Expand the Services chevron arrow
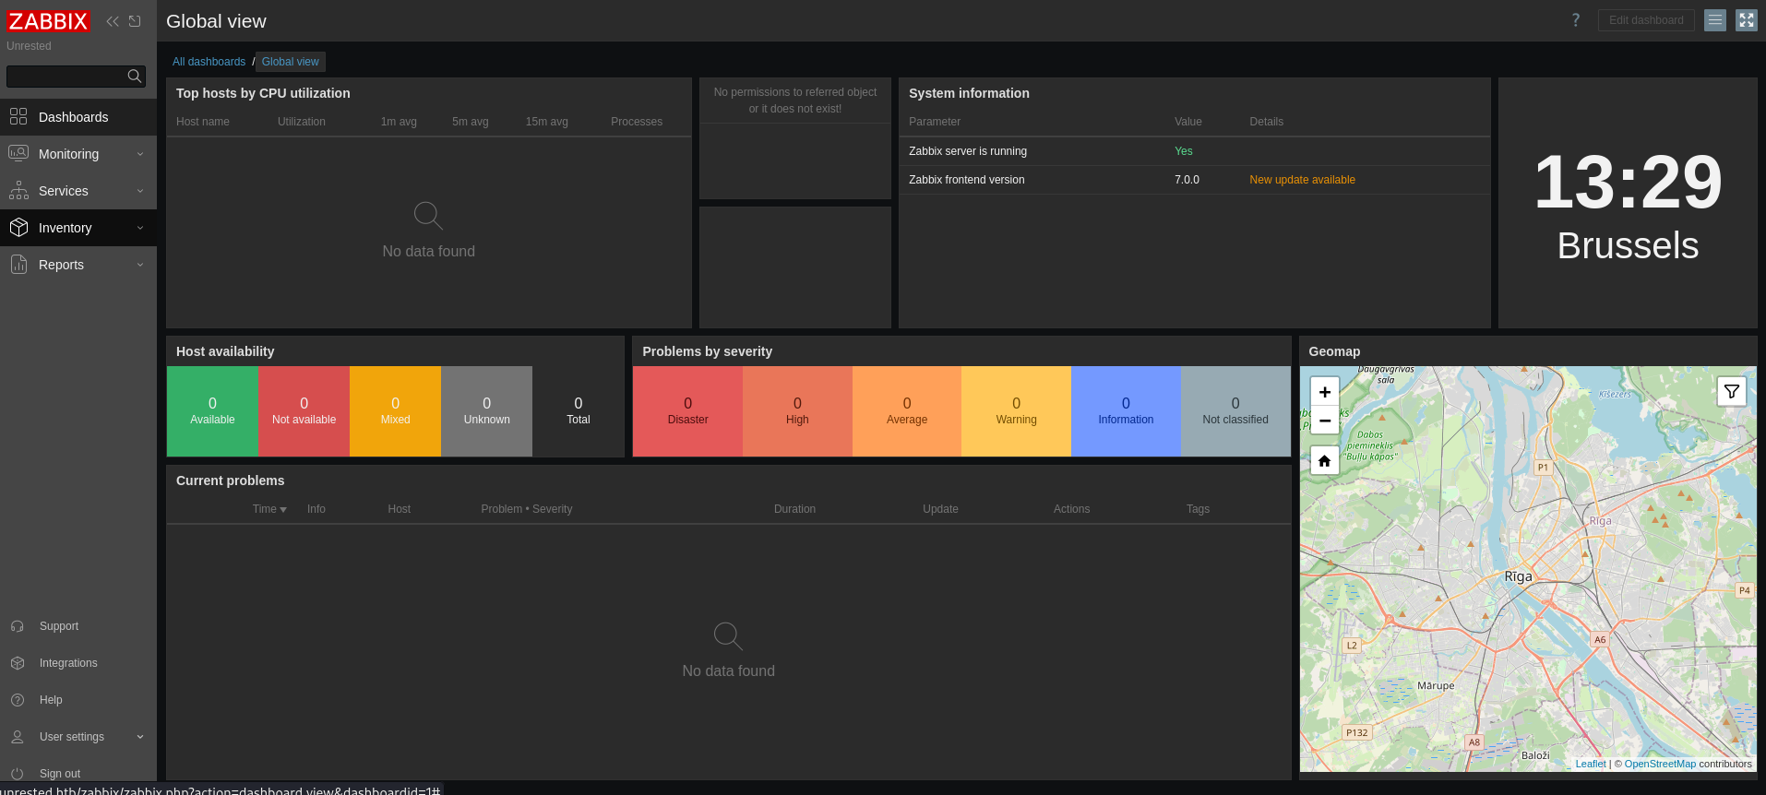 (x=140, y=191)
